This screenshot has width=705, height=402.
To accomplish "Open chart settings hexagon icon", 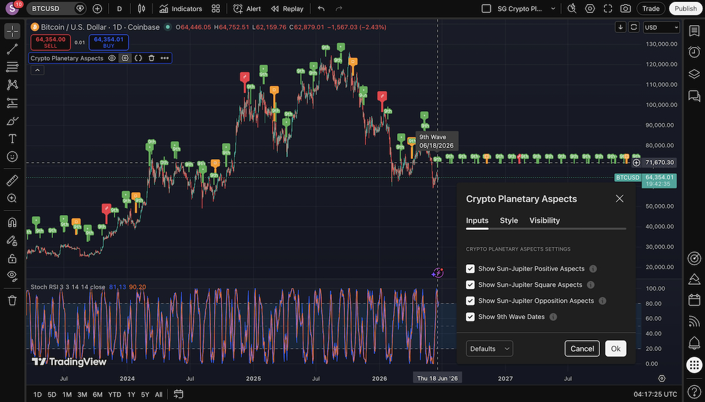I will pos(590,9).
